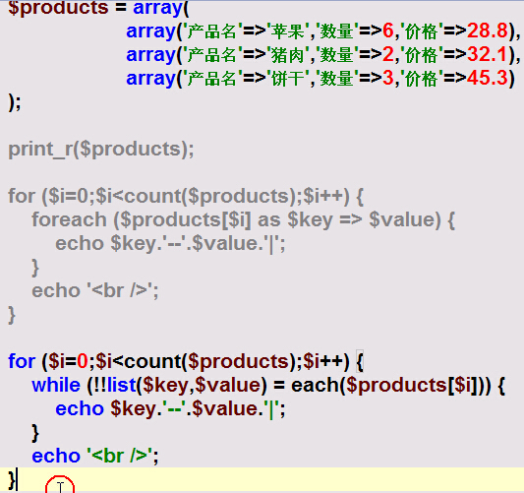Click the 'foreach ($products[$i] as $key => $value)' line

point(243,220)
